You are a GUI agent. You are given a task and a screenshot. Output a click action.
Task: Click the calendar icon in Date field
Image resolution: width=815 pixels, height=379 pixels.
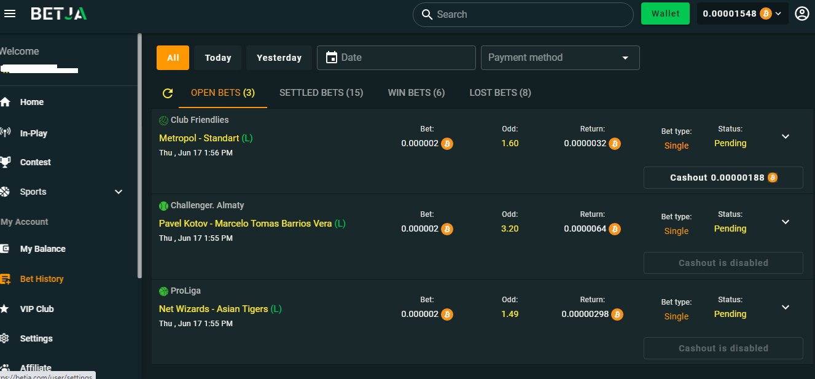tap(332, 58)
